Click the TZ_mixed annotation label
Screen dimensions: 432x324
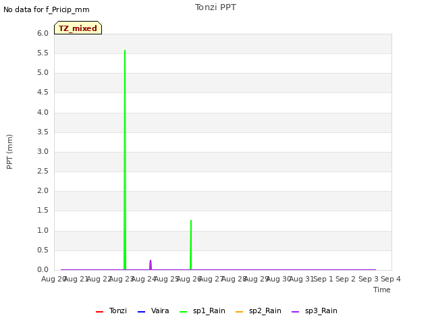pos(78,28)
